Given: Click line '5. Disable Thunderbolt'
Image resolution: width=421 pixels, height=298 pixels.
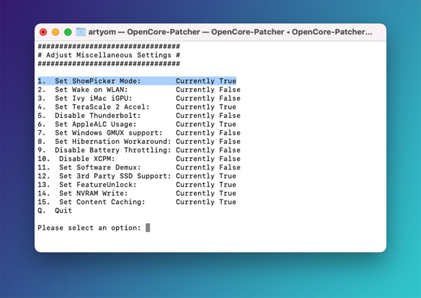Looking at the screenshot, I should [x=139, y=115].
